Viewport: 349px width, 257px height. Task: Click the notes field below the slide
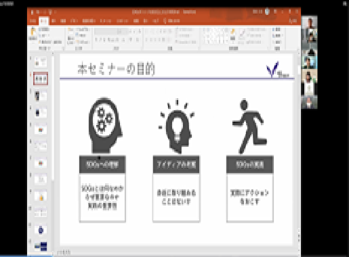point(176,252)
